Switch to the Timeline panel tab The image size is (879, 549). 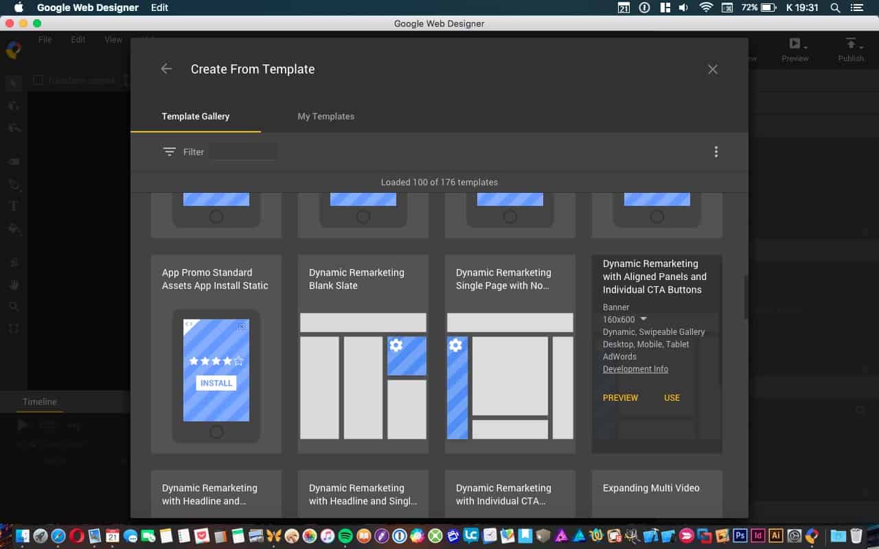coord(40,402)
